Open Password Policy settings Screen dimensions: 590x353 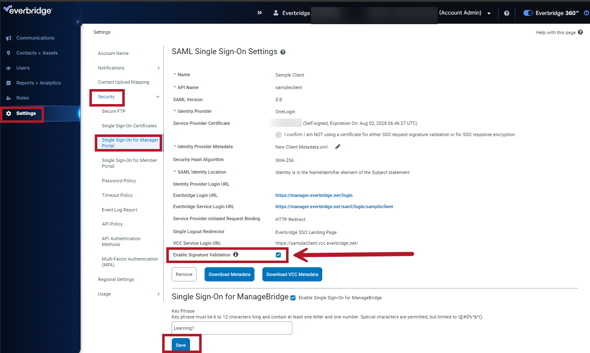pos(119,181)
